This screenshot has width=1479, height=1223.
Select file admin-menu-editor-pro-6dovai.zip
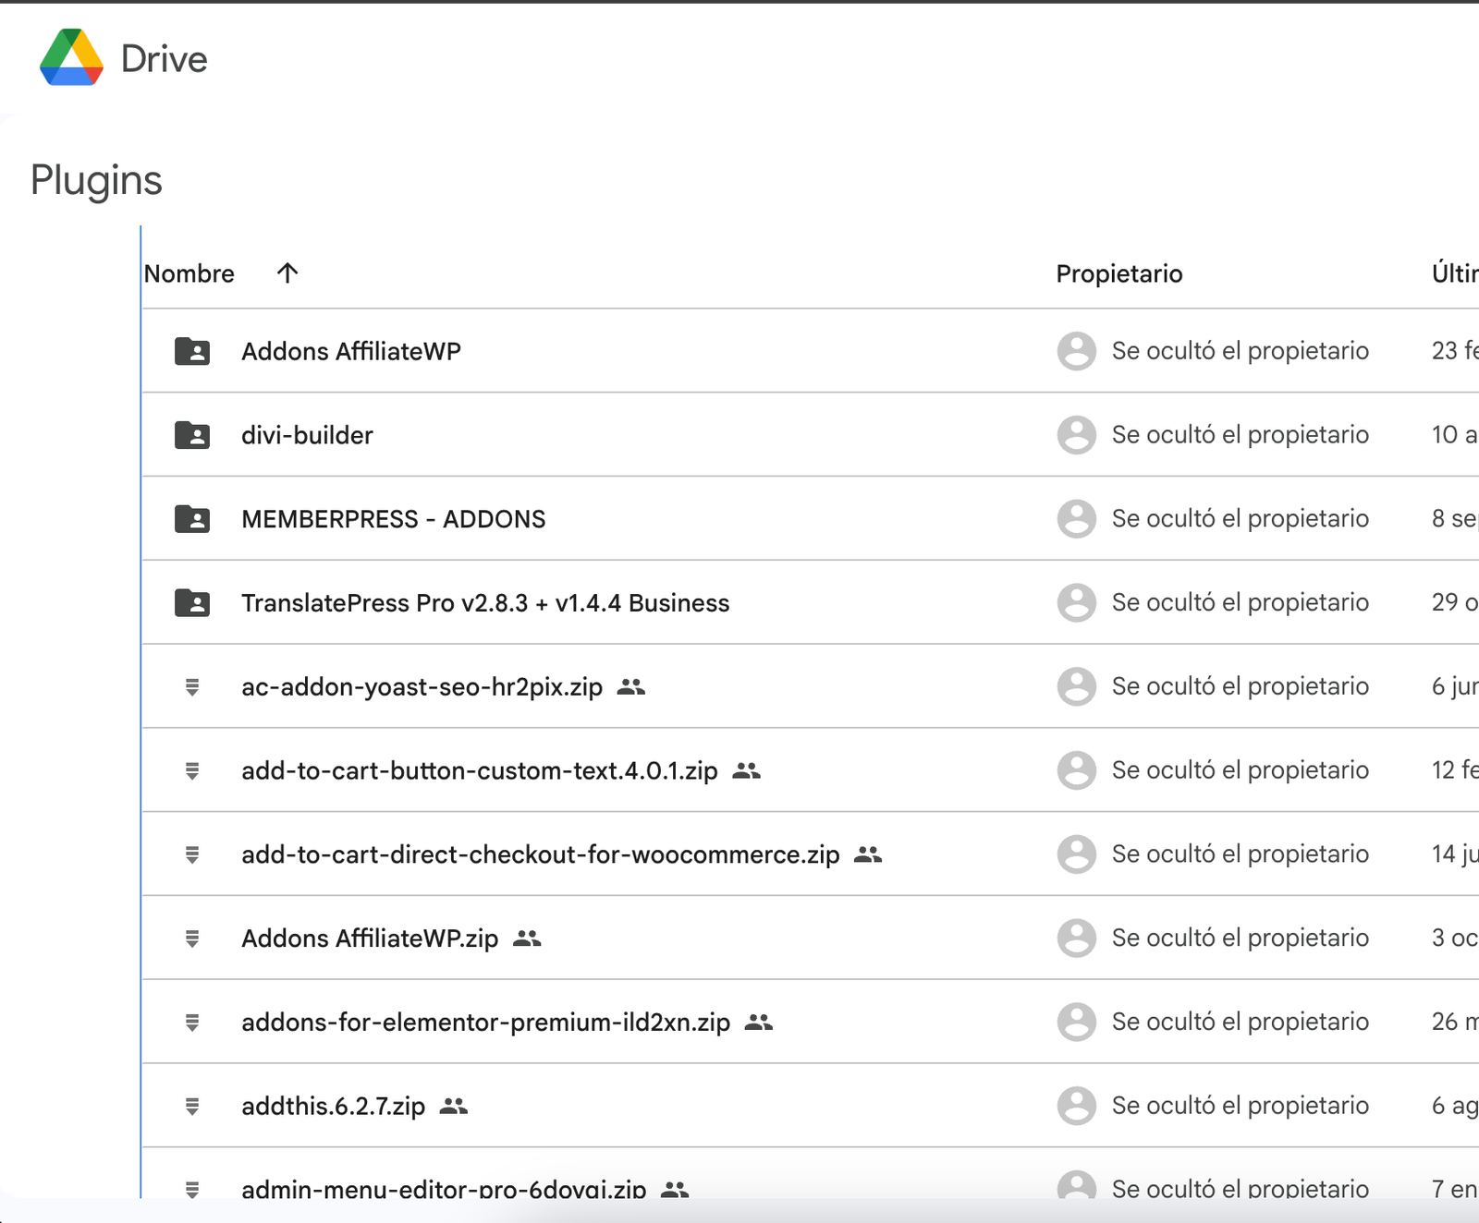coord(444,1188)
